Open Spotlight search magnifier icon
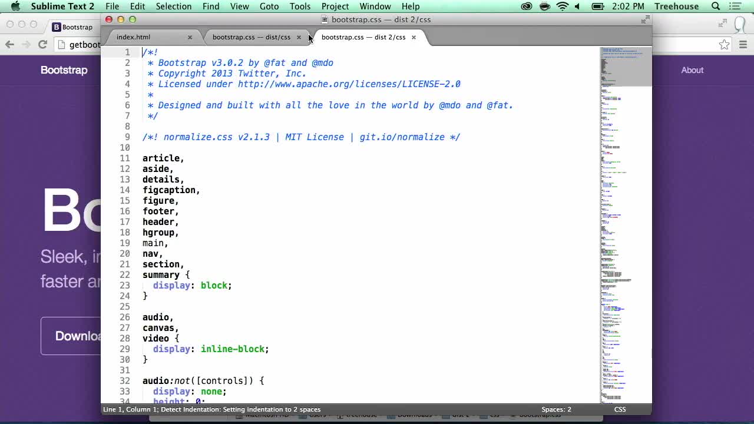754x424 pixels. click(x=716, y=6)
